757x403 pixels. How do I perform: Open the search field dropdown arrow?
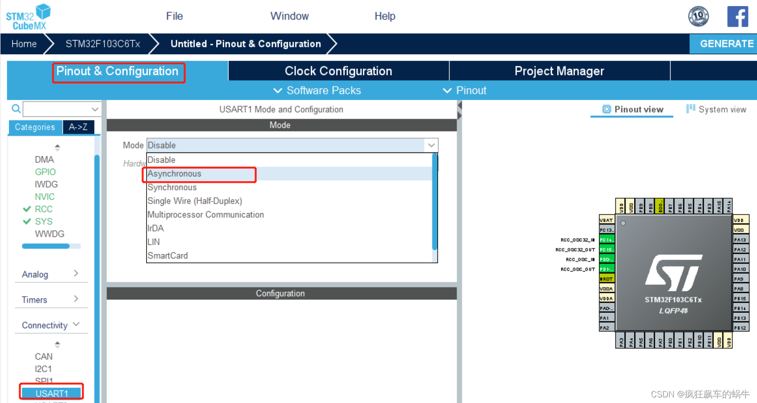tap(95, 109)
